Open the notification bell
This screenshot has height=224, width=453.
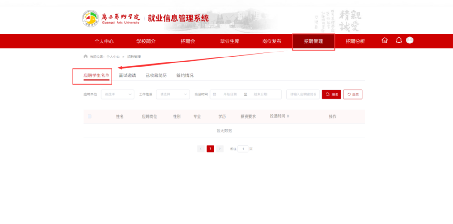click(x=399, y=40)
